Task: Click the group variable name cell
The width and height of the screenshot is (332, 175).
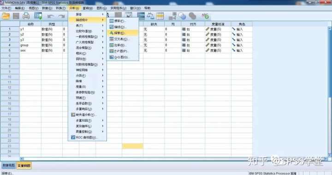Action: pyautogui.click(x=30, y=45)
